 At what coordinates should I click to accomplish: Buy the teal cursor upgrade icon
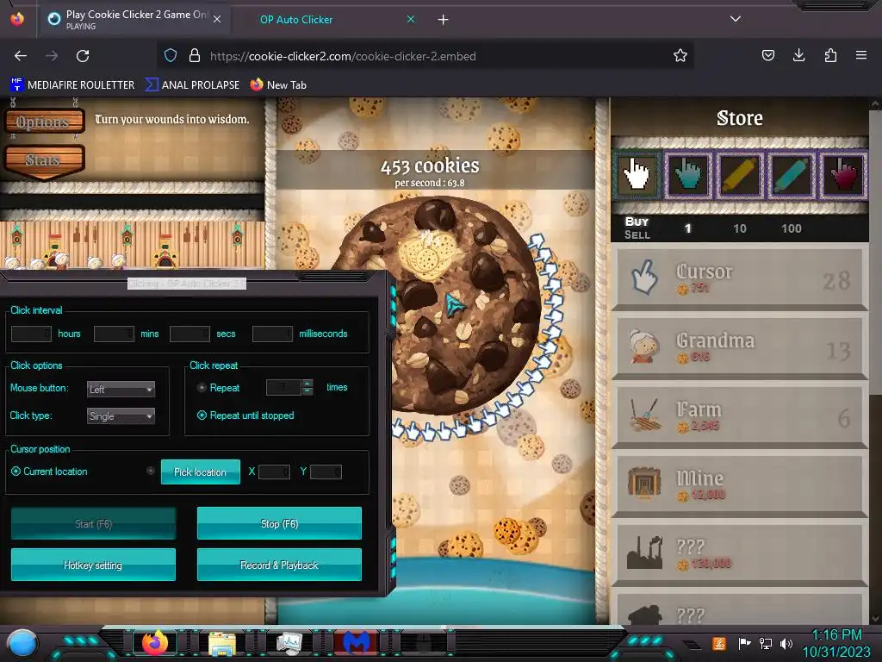coord(688,175)
